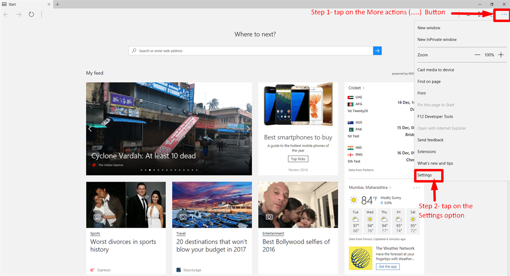510x276 pixels.
Task: Open a new tab with plus icon
Action: 57,4
